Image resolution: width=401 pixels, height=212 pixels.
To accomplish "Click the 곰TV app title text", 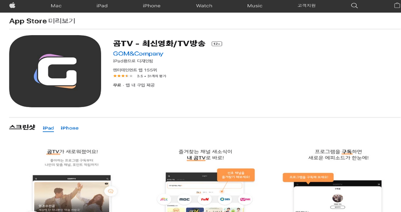I will [x=159, y=44].
